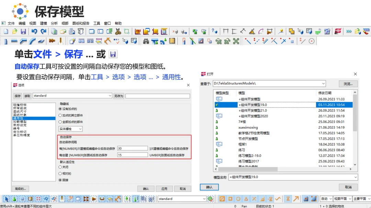The height and width of the screenshot is (208, 371).
Task: Click the 浏览... button in the open dialog
Action: [348, 84]
